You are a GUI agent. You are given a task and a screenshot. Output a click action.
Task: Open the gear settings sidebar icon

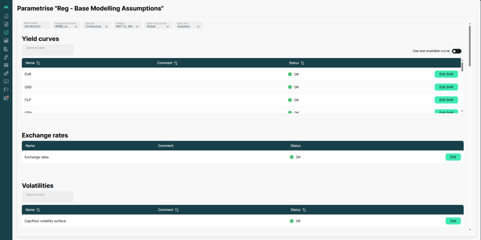click(x=6, y=74)
